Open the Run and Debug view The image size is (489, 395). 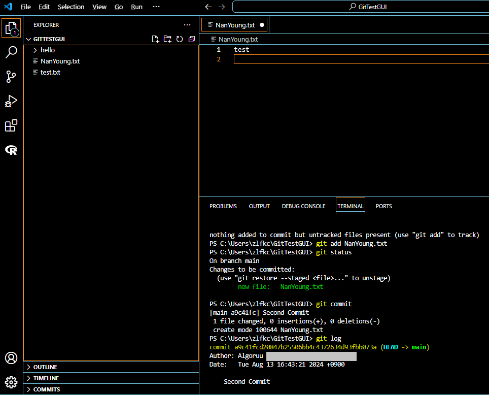[11, 101]
